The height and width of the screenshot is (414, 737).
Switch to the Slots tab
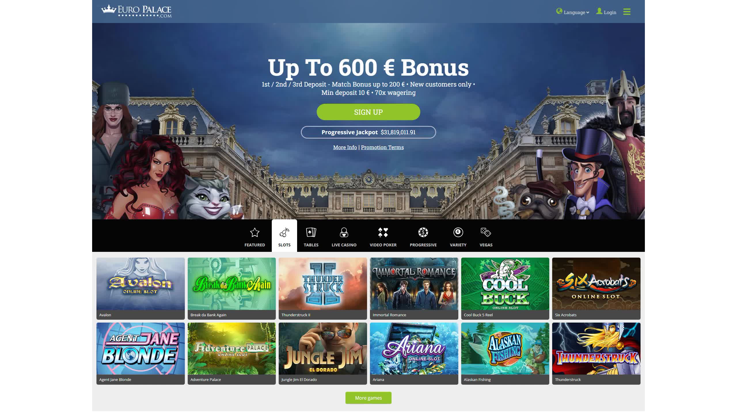(x=284, y=236)
